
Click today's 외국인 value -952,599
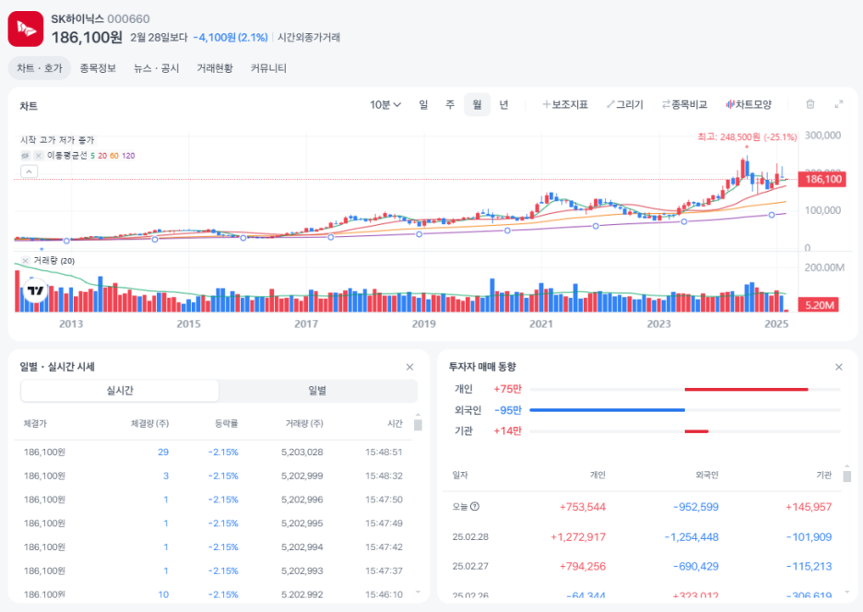pyautogui.click(x=696, y=507)
